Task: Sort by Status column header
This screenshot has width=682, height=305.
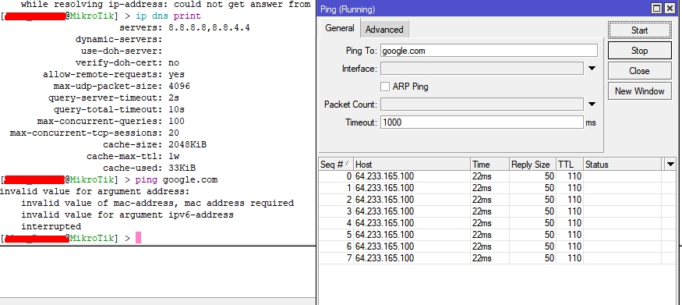Action: coord(623,165)
